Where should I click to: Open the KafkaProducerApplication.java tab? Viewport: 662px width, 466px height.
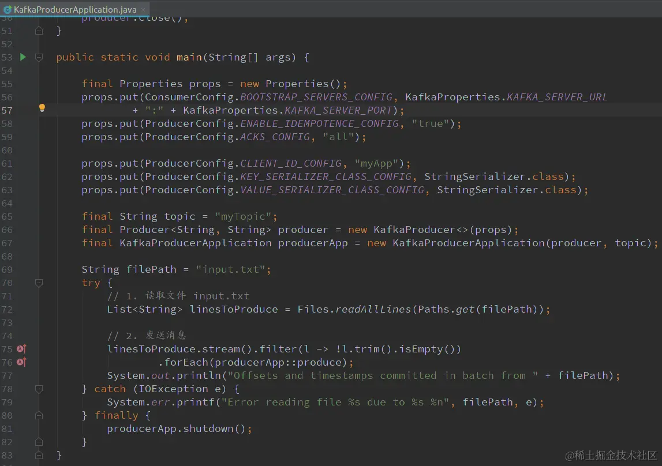point(74,9)
